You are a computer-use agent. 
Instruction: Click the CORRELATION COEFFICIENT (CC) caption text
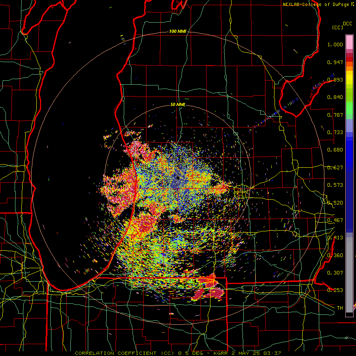coord(125,353)
